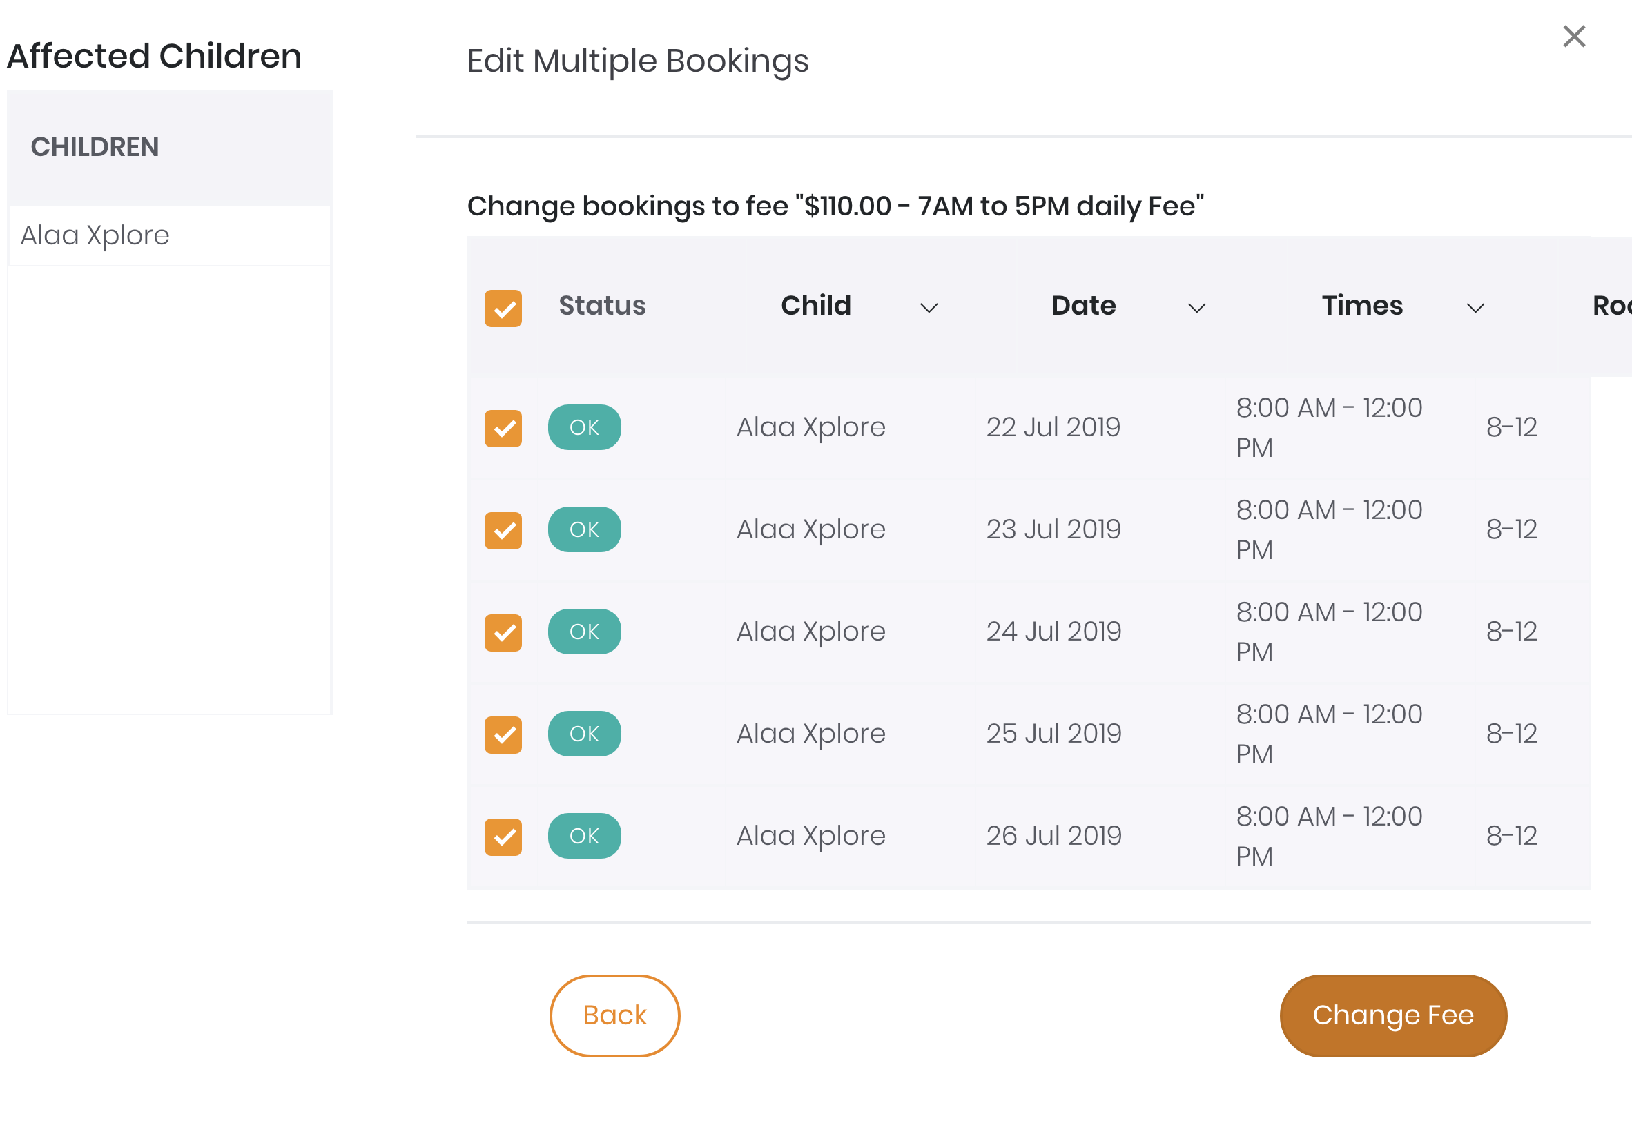
Task: Toggle the 26 Jul 2019 booking checkbox
Action: coord(503,837)
